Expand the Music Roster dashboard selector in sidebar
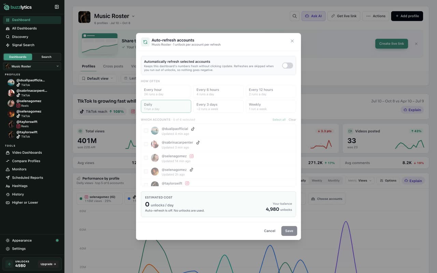This screenshot has width=437, height=273. (x=32, y=66)
